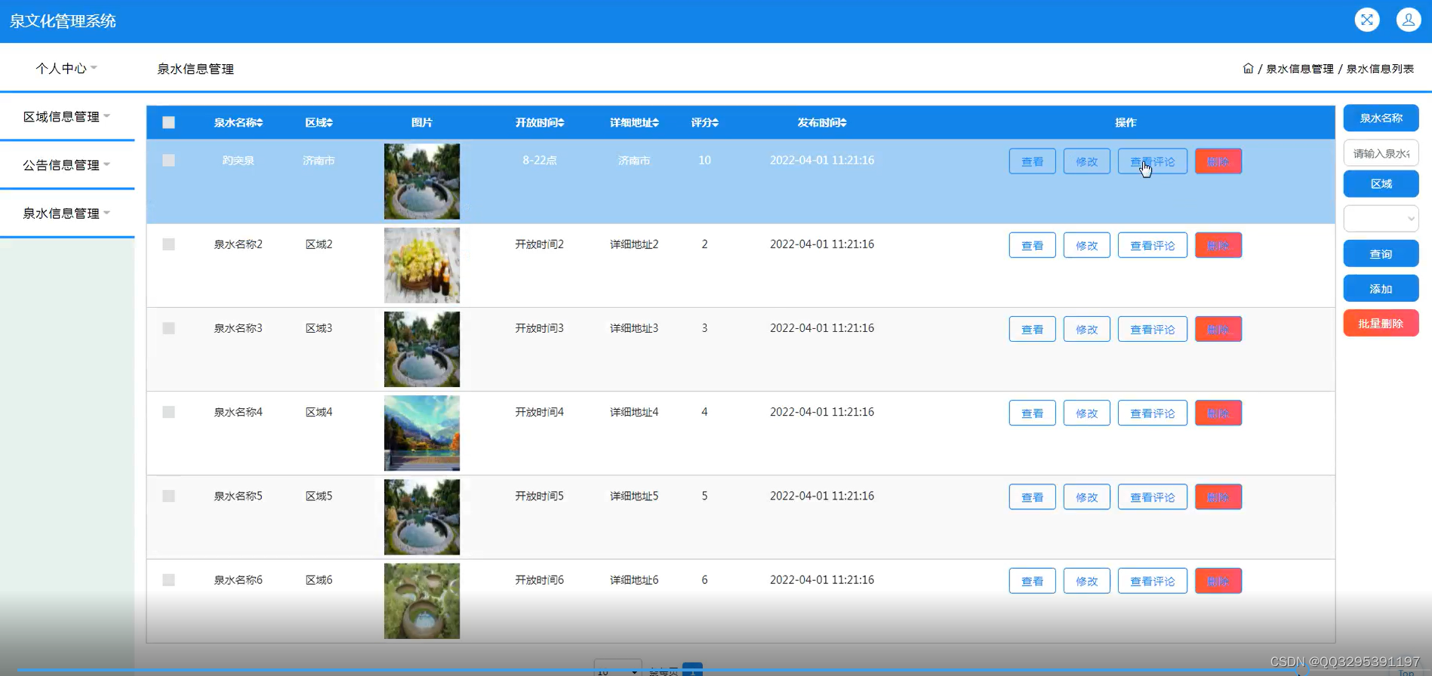This screenshot has height=676, width=1432.
Task: Delete the 泉水名称4 row
Action: pyautogui.click(x=1218, y=413)
